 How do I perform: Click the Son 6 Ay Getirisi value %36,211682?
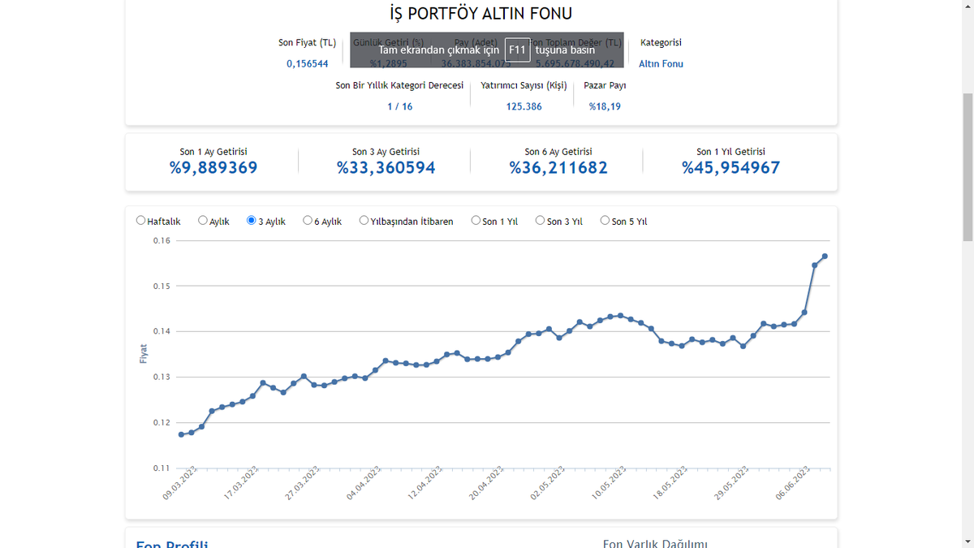558,167
